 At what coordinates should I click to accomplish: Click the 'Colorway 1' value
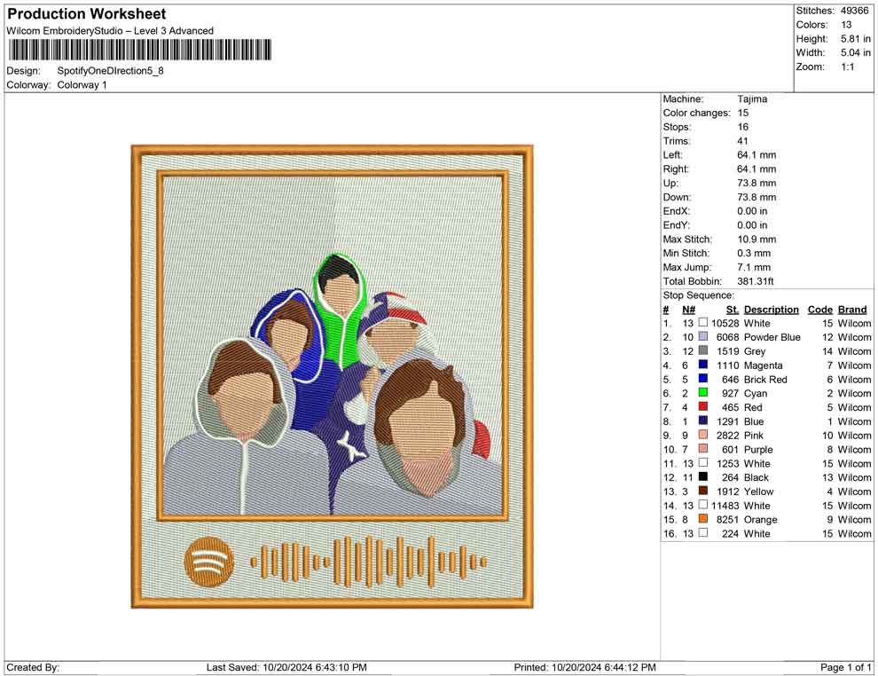click(x=82, y=85)
